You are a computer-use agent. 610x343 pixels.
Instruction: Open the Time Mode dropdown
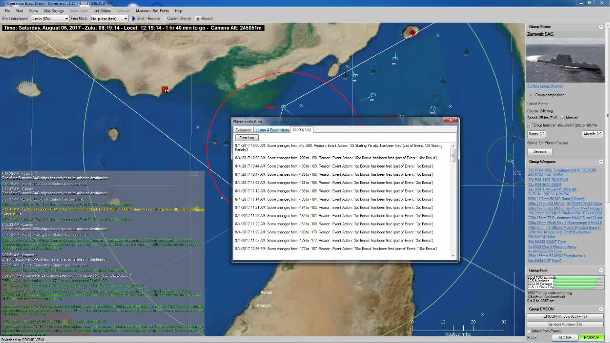(x=109, y=19)
